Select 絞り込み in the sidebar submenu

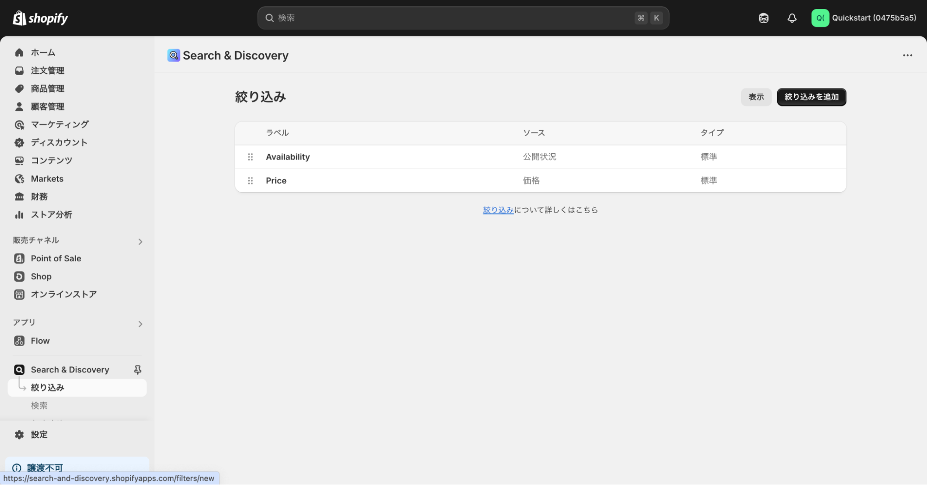[47, 387]
